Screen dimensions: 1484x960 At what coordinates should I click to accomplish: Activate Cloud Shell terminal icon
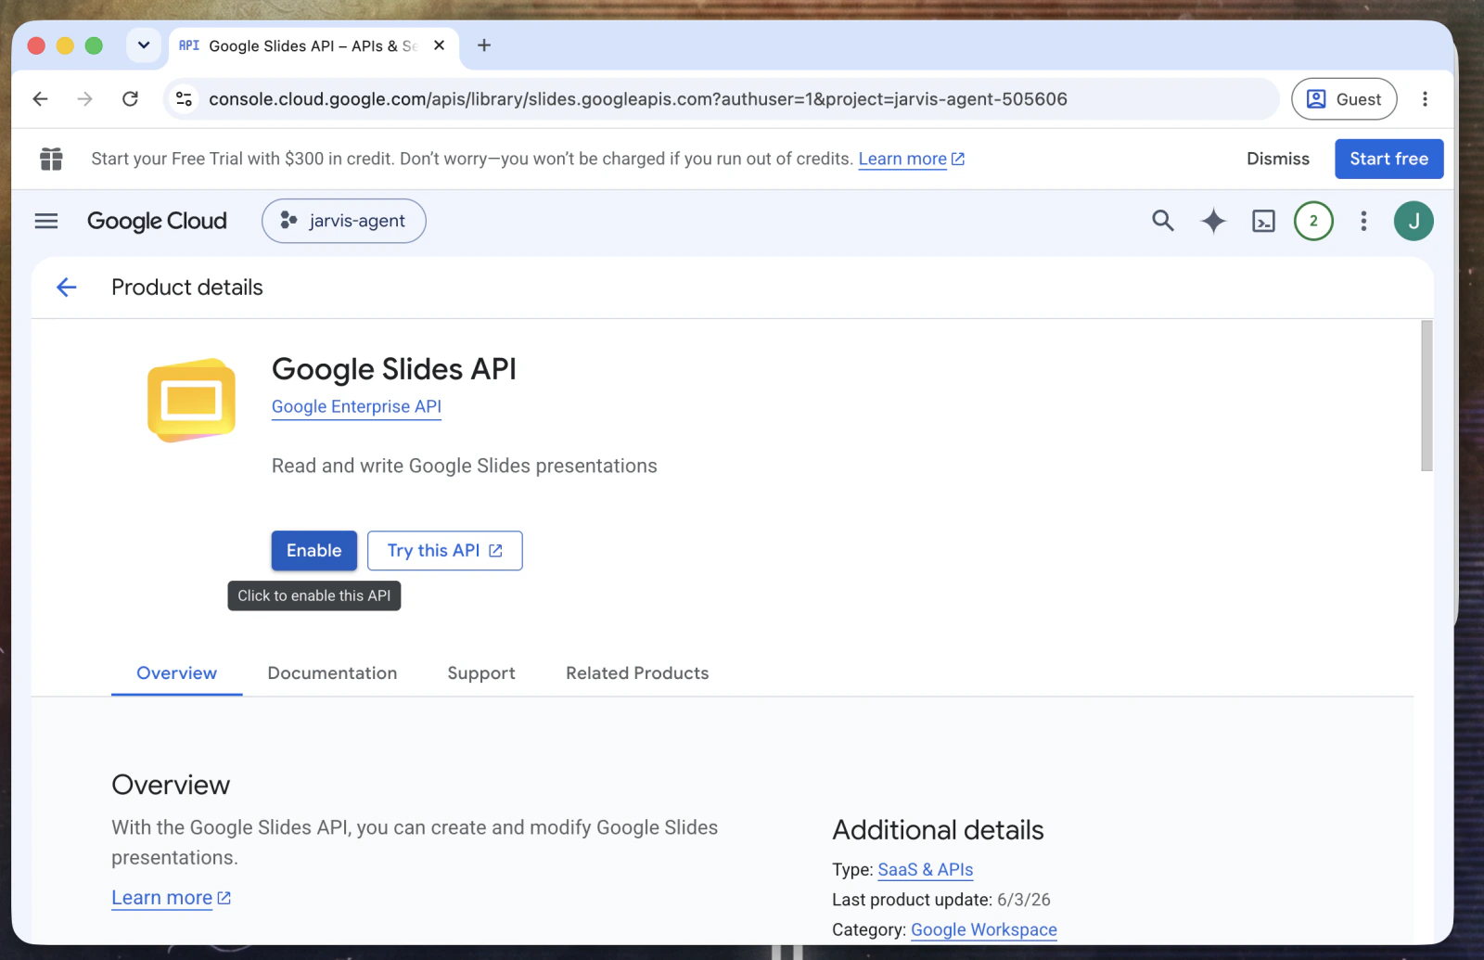[1263, 221]
